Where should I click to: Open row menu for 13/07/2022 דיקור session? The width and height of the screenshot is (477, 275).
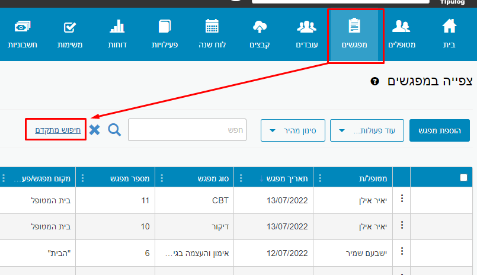[x=402, y=225]
